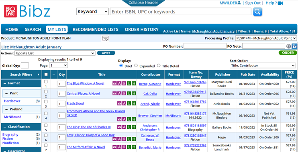Check the box for row 3 Fresh Blood
This screenshot has width=298, height=152.
coord(46,102)
